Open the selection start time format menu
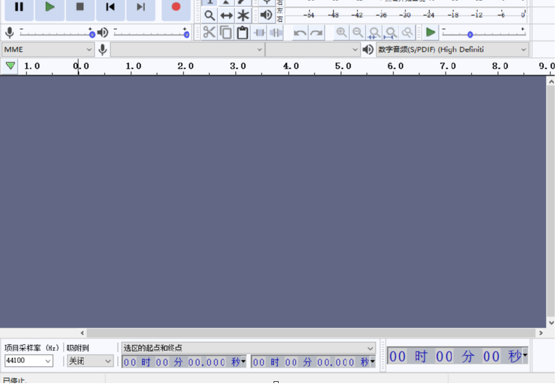Viewport: 556px width, 385px height. coord(243,362)
